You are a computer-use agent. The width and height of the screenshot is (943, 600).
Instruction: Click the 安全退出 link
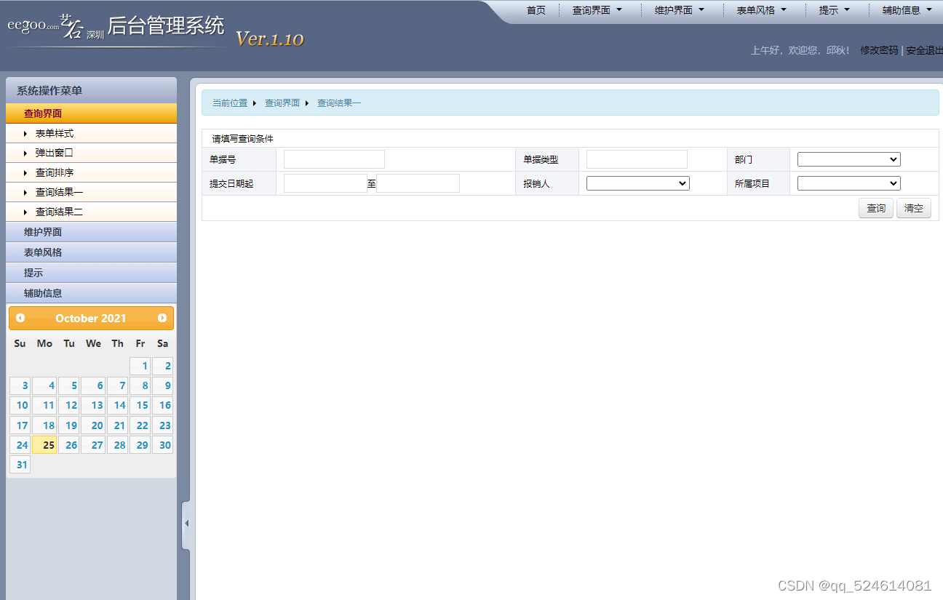922,51
